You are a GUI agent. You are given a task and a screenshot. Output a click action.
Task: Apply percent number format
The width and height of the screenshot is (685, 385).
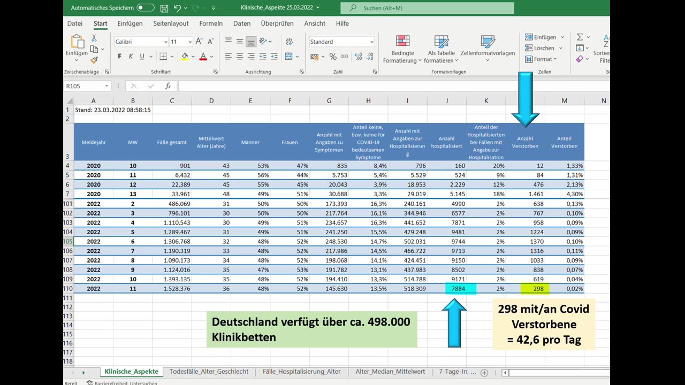pos(333,57)
